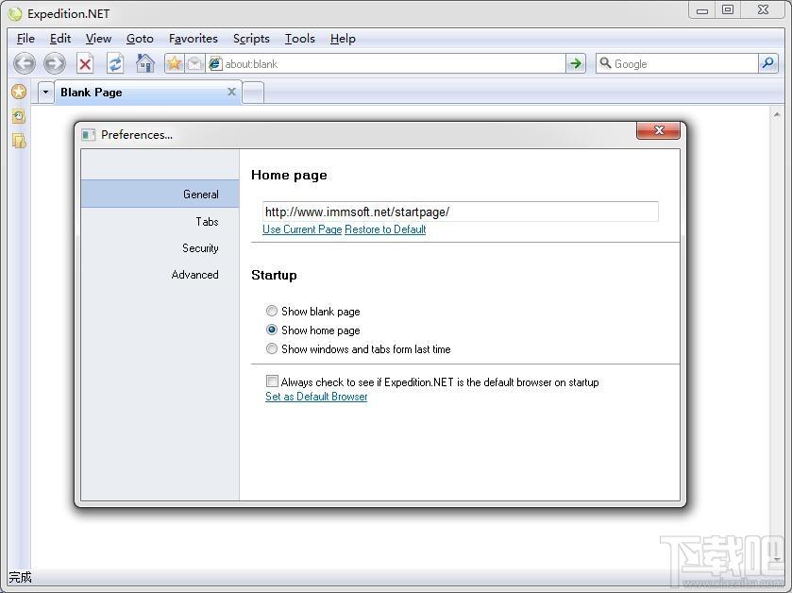This screenshot has height=593, width=792.
Task: Open the Favorites sidebar star icon
Action: (19, 92)
